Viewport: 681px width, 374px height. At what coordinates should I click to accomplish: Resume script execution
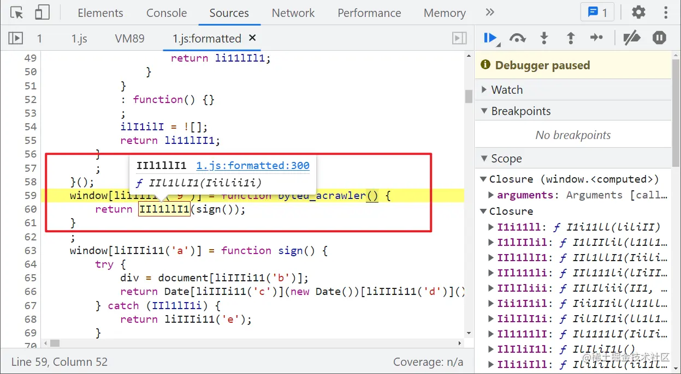(x=490, y=38)
